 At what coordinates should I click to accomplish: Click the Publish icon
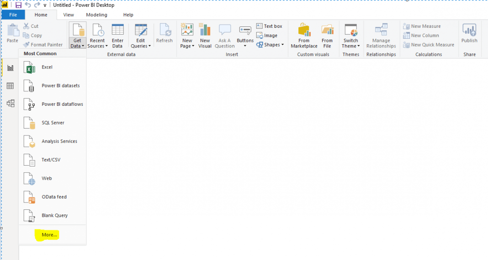pos(469,30)
